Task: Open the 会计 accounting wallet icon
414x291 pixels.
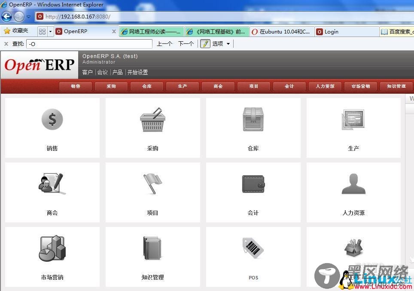Action: (253, 184)
